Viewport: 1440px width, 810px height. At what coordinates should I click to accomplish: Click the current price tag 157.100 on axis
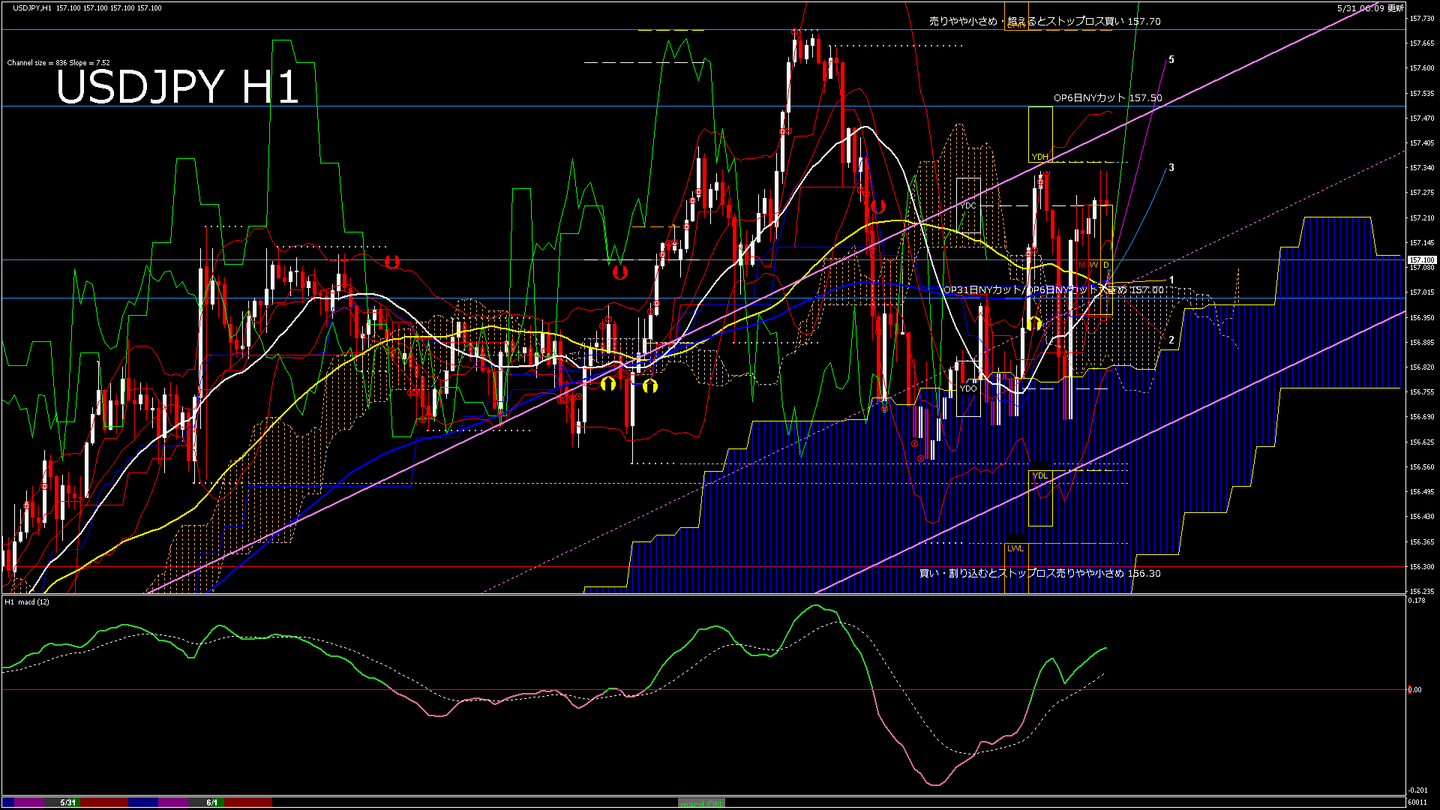pos(1421,260)
